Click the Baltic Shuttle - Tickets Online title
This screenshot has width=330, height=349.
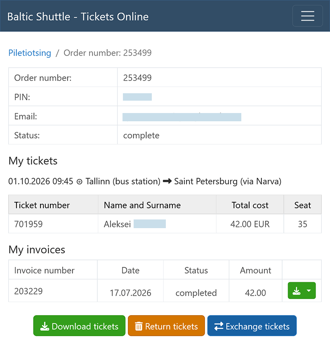78,17
